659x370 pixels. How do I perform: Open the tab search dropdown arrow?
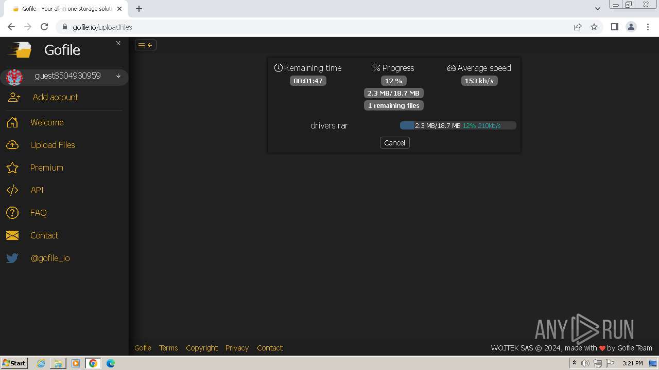click(598, 9)
